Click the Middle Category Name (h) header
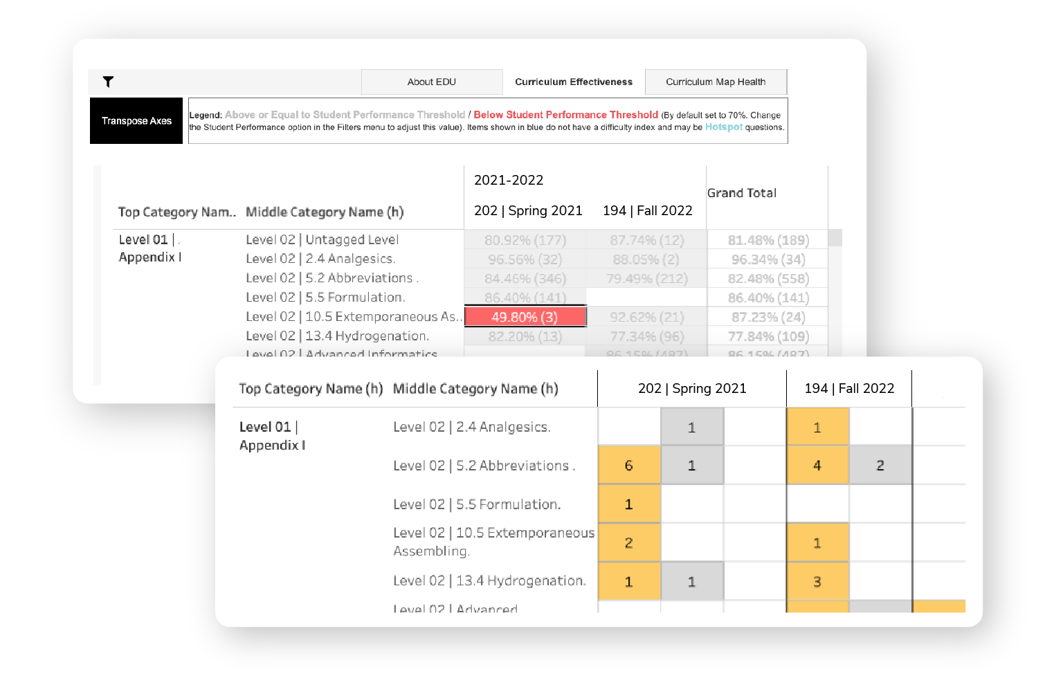This screenshot has height=678, width=1054. 323,212
